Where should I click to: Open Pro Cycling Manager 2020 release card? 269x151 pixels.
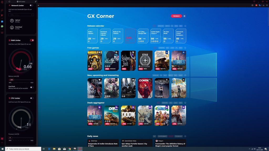[x=143, y=36]
